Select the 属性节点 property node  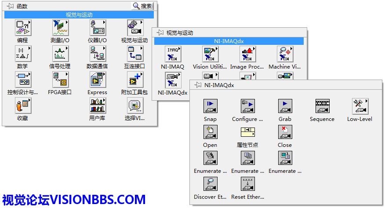pyautogui.click(x=247, y=132)
